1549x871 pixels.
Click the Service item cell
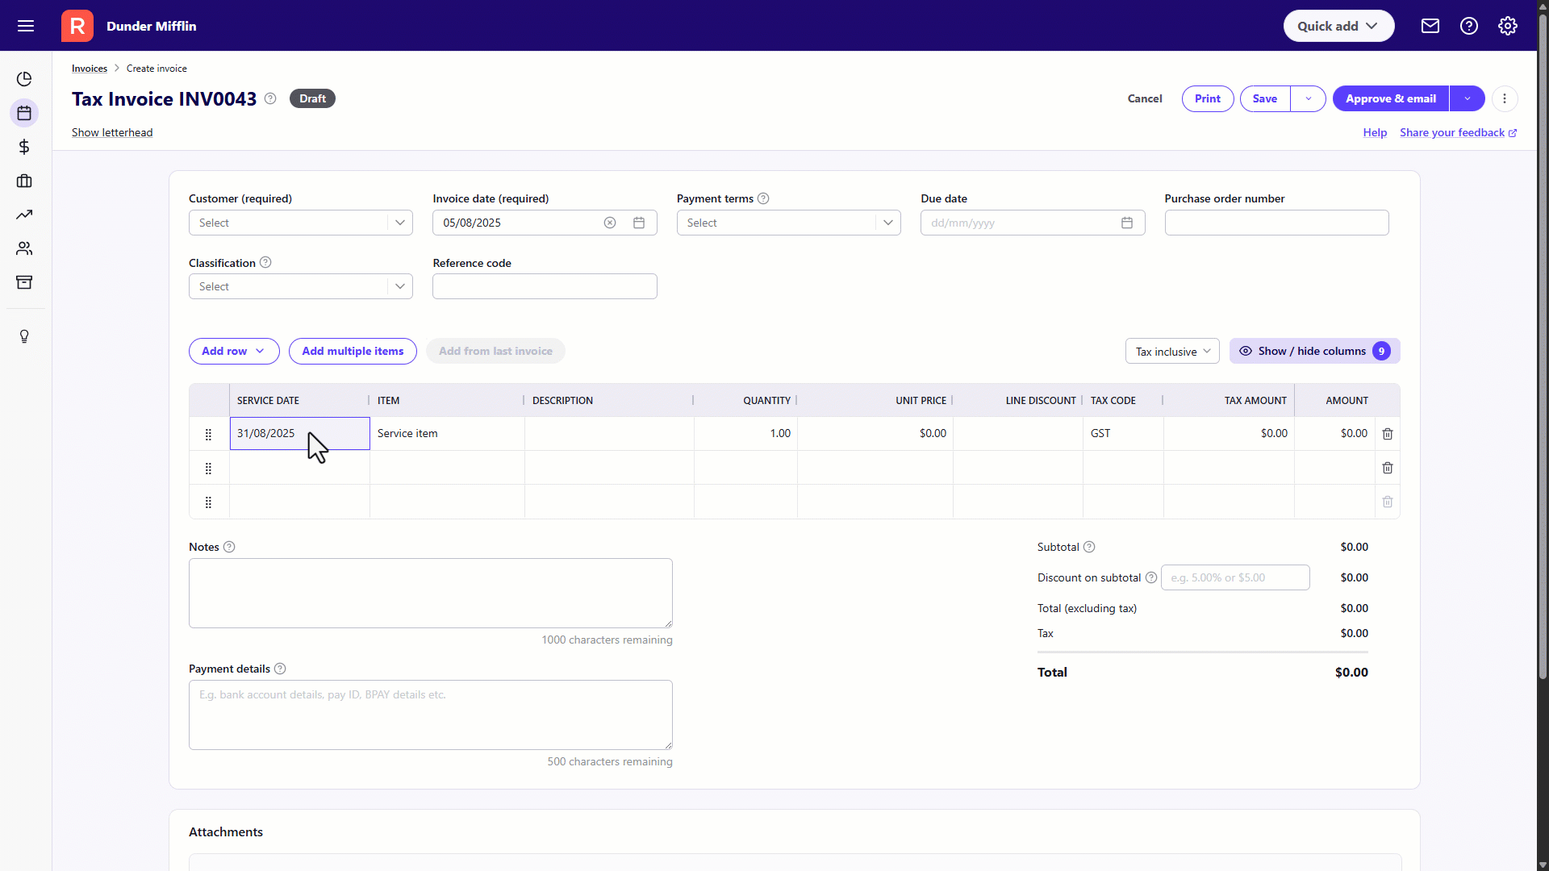pos(447,433)
